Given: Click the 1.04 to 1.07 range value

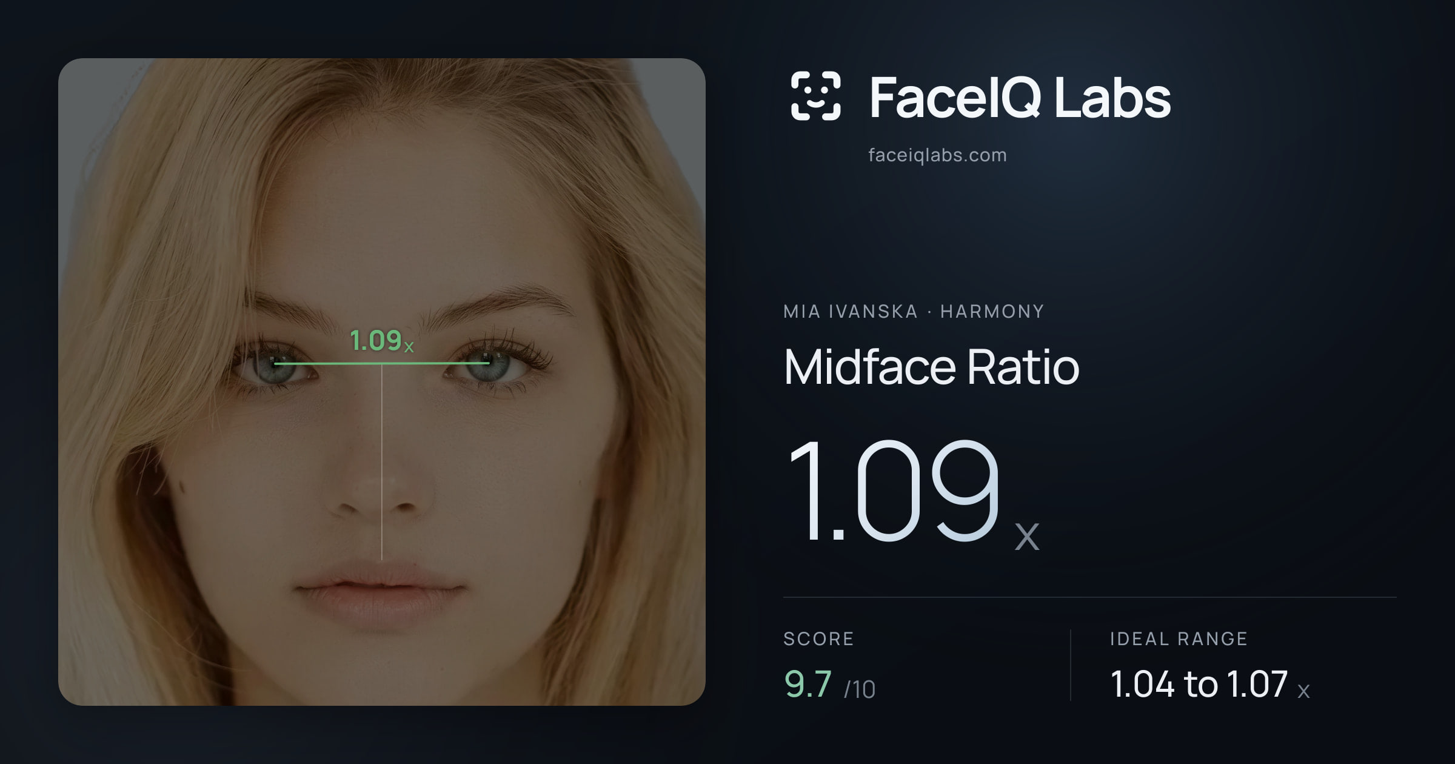Looking at the screenshot, I should click(x=1210, y=685).
